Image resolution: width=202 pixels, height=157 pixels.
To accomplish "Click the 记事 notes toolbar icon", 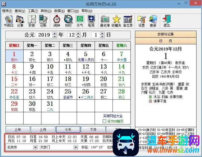I will (20, 21).
